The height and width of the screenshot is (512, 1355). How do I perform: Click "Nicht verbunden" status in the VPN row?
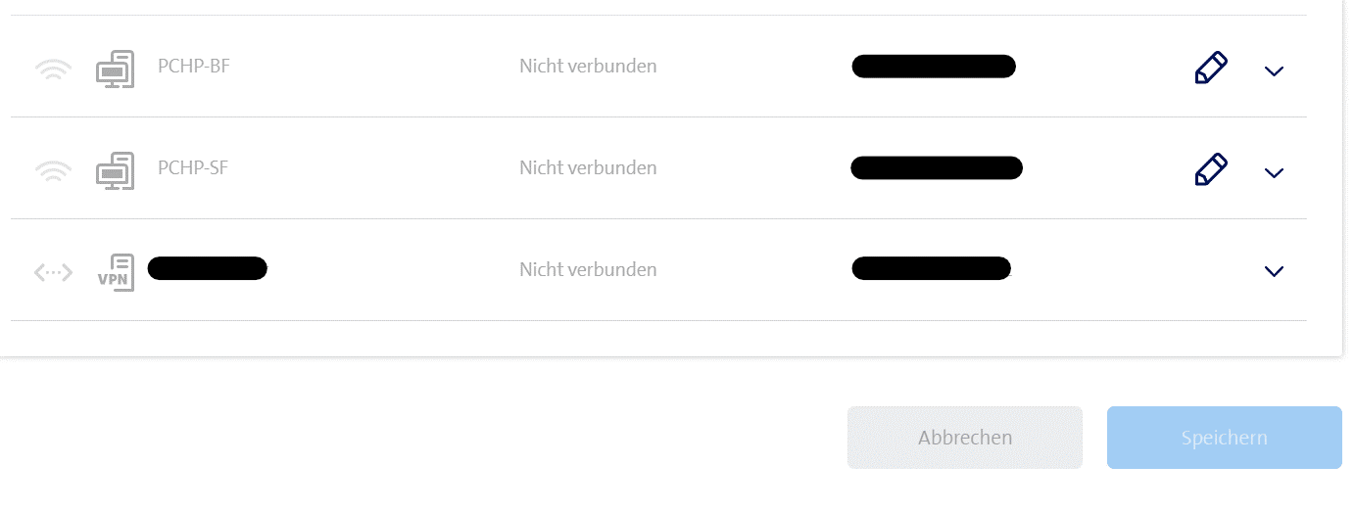click(x=588, y=269)
